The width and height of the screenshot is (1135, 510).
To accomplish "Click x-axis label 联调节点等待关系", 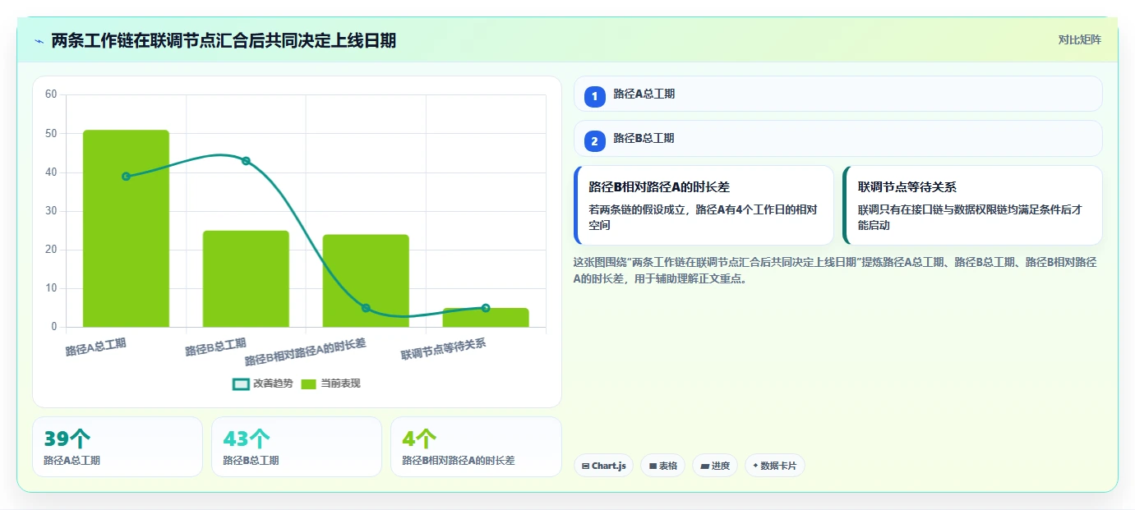I will tap(444, 350).
